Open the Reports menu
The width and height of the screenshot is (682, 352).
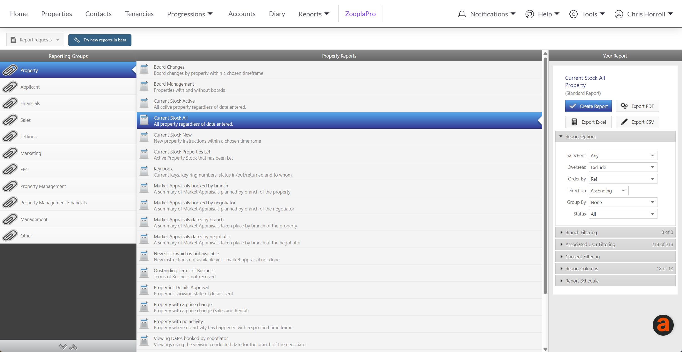click(314, 14)
